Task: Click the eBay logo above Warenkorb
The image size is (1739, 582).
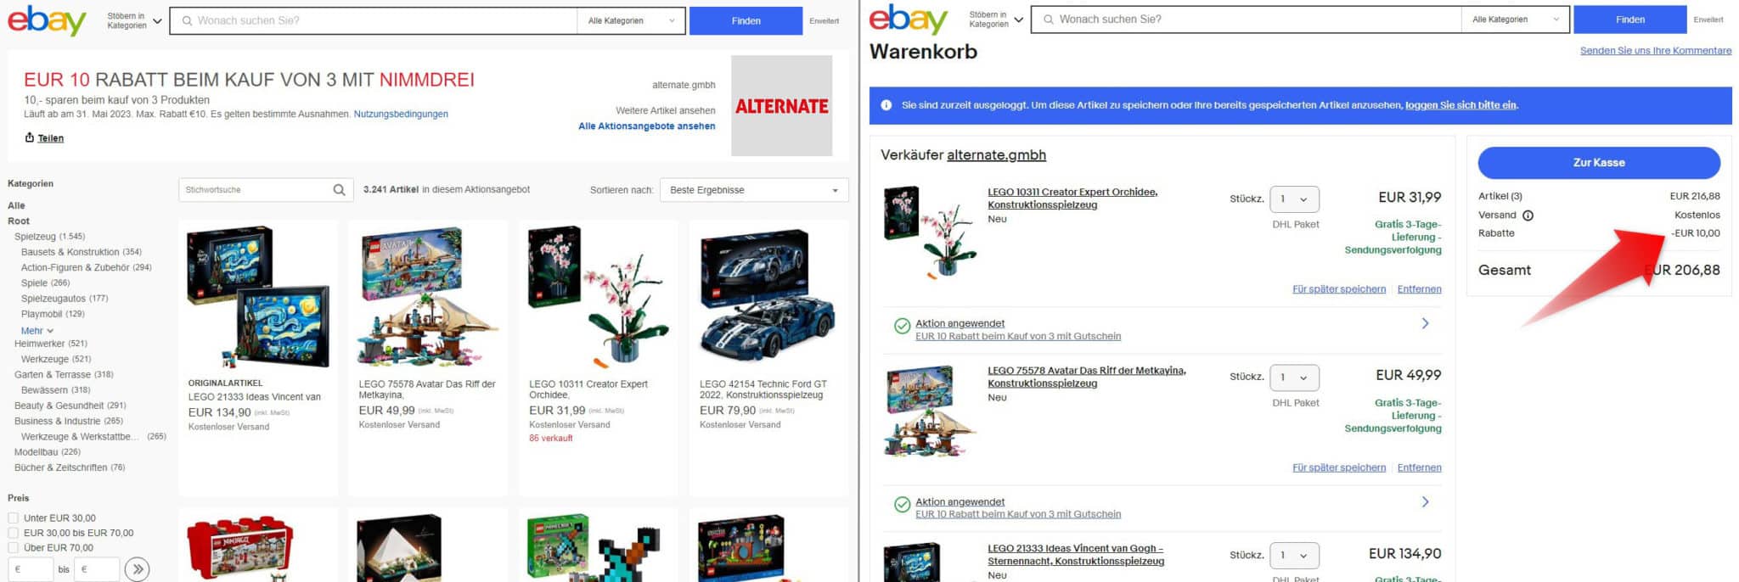Action: point(909,20)
